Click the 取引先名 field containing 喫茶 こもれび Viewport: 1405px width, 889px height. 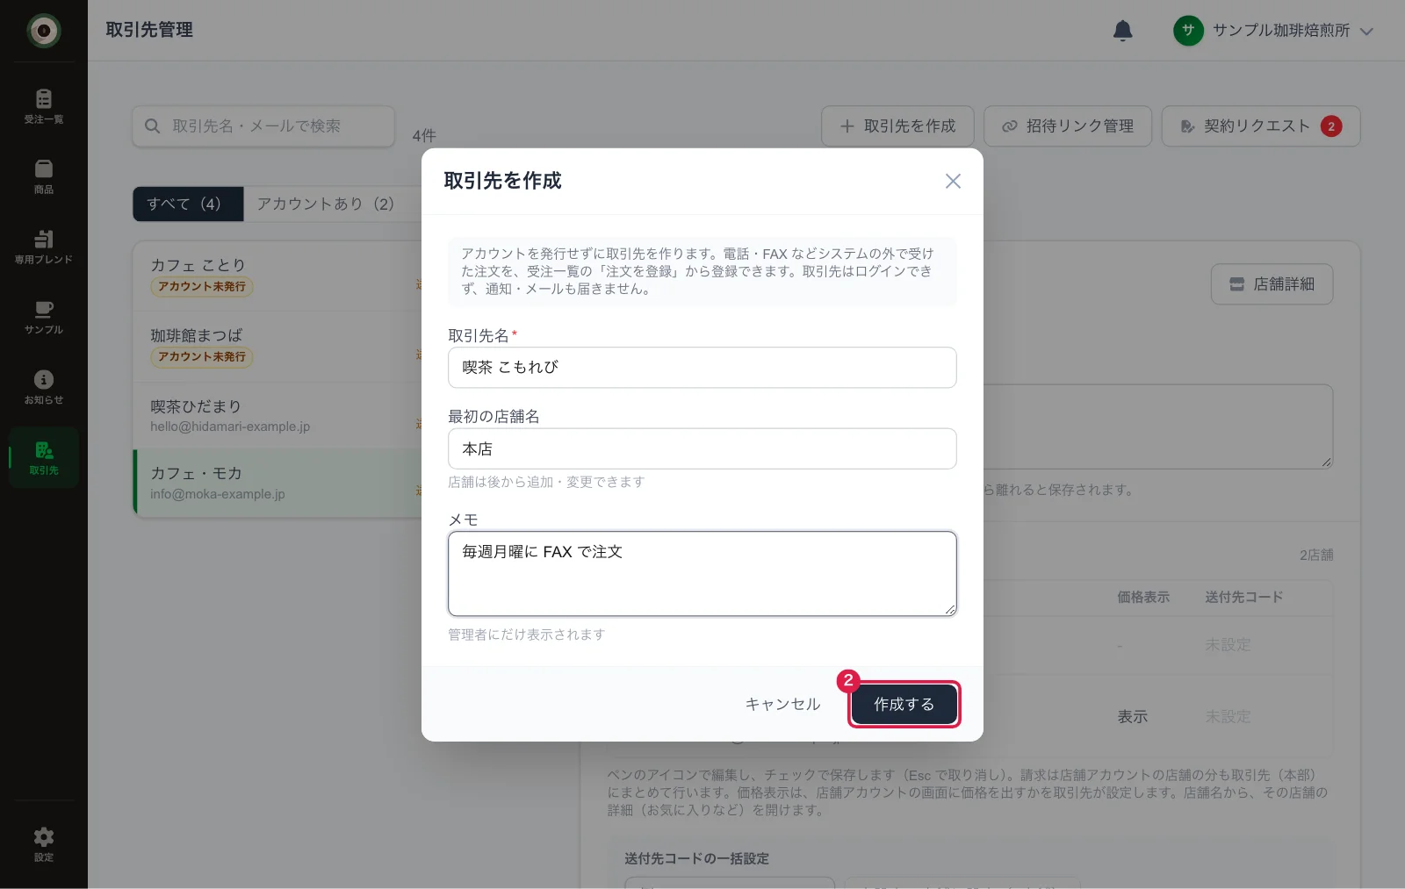coord(702,367)
